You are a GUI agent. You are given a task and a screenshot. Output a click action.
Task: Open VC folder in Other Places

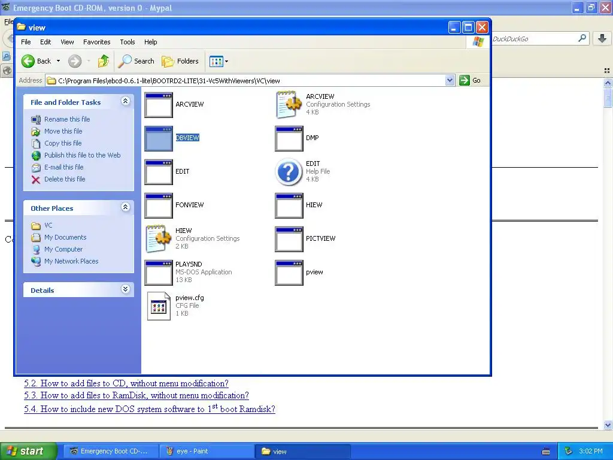(x=48, y=225)
